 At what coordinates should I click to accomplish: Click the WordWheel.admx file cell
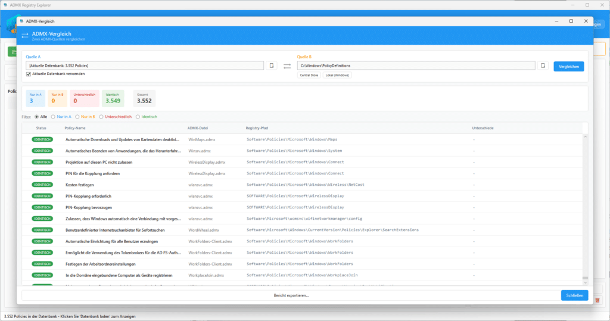pos(204,230)
